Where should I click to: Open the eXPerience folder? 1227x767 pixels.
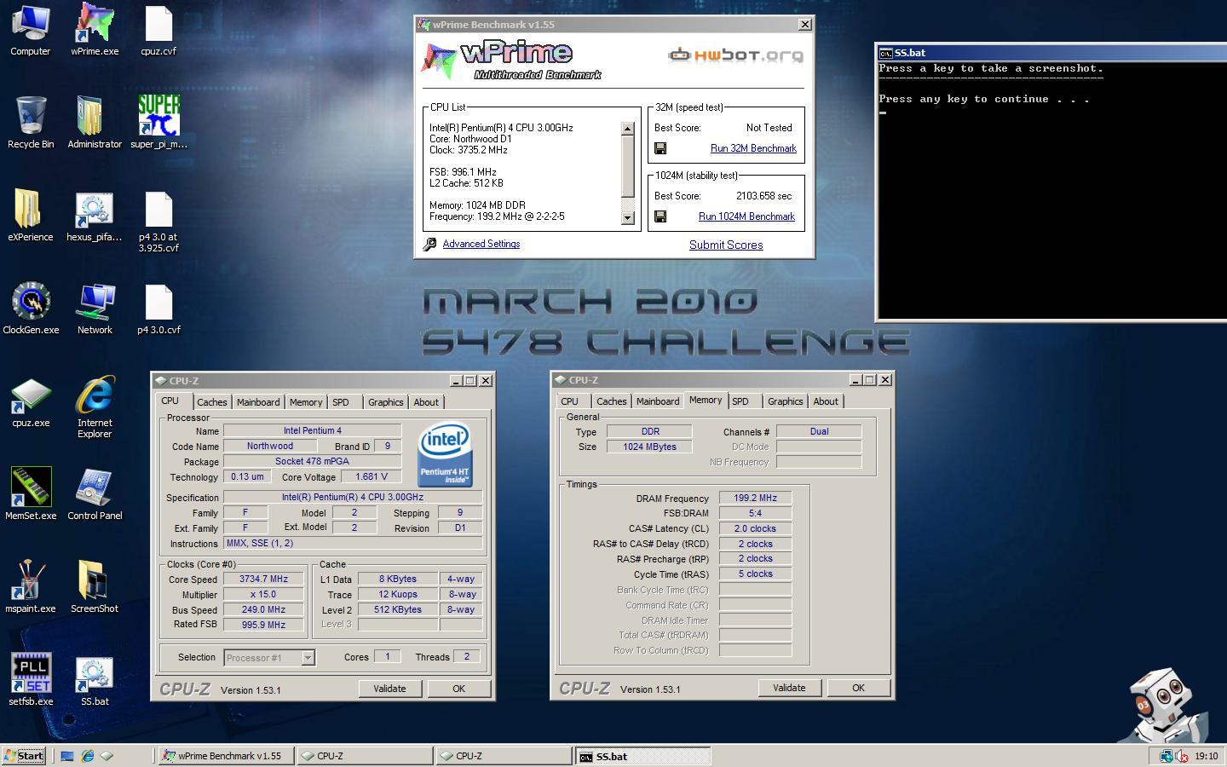[x=30, y=210]
